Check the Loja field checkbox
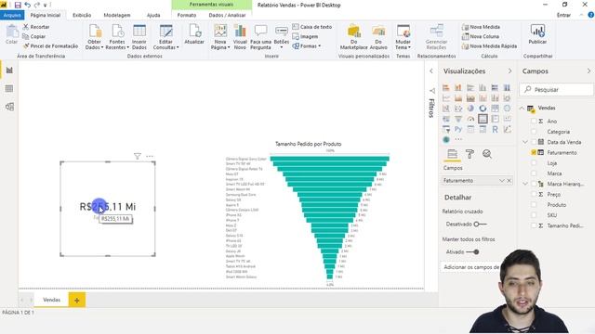 [534, 163]
